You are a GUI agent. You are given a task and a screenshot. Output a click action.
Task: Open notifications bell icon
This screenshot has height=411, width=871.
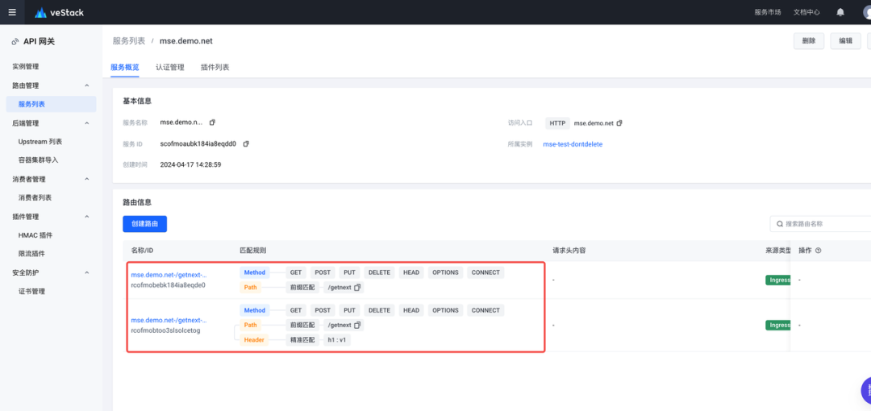[840, 12]
